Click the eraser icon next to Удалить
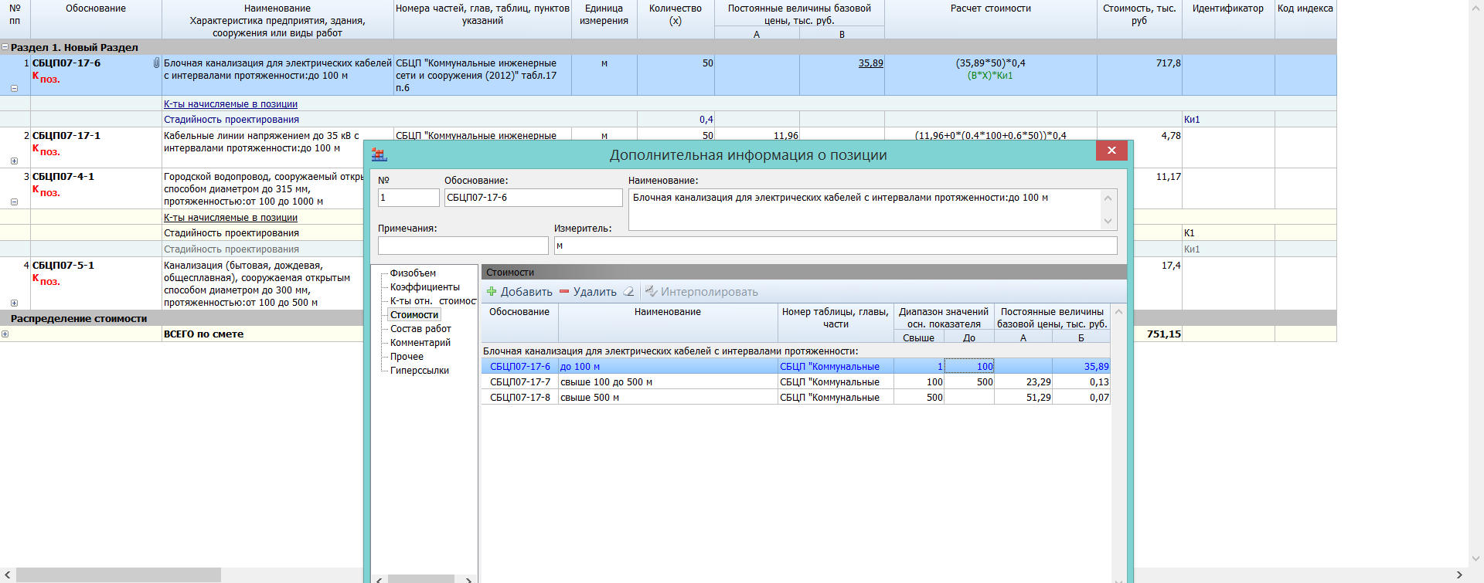This screenshot has height=583, width=1484. 629,292
